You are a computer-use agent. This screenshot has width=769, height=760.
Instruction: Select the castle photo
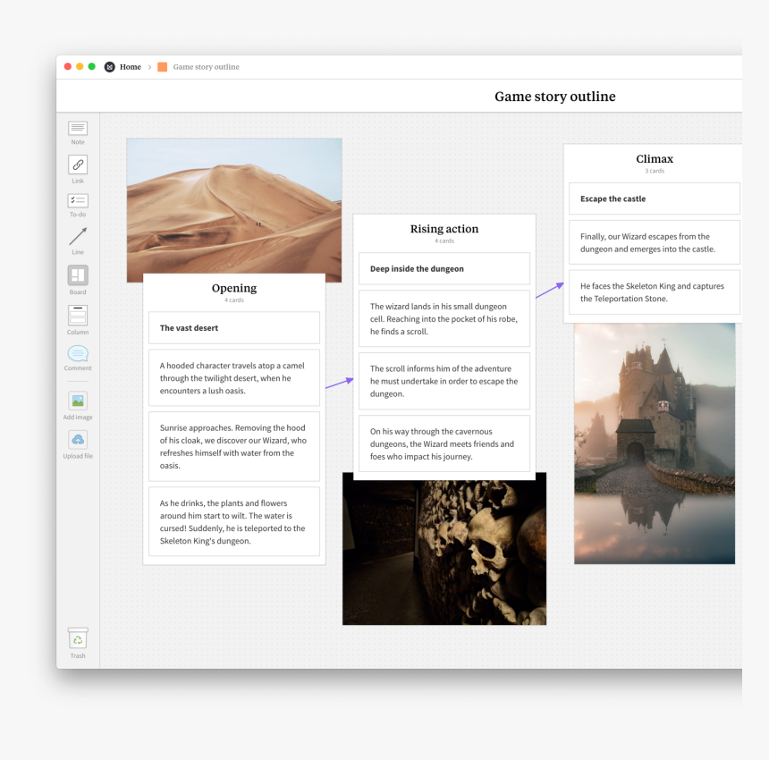tap(654, 443)
